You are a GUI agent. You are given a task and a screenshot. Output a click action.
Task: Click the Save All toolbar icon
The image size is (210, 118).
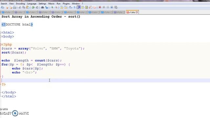point(2,7)
